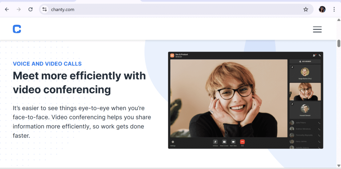The image size is (341, 169).
Task: Open the hamburger navigation menu
Action: point(317,29)
